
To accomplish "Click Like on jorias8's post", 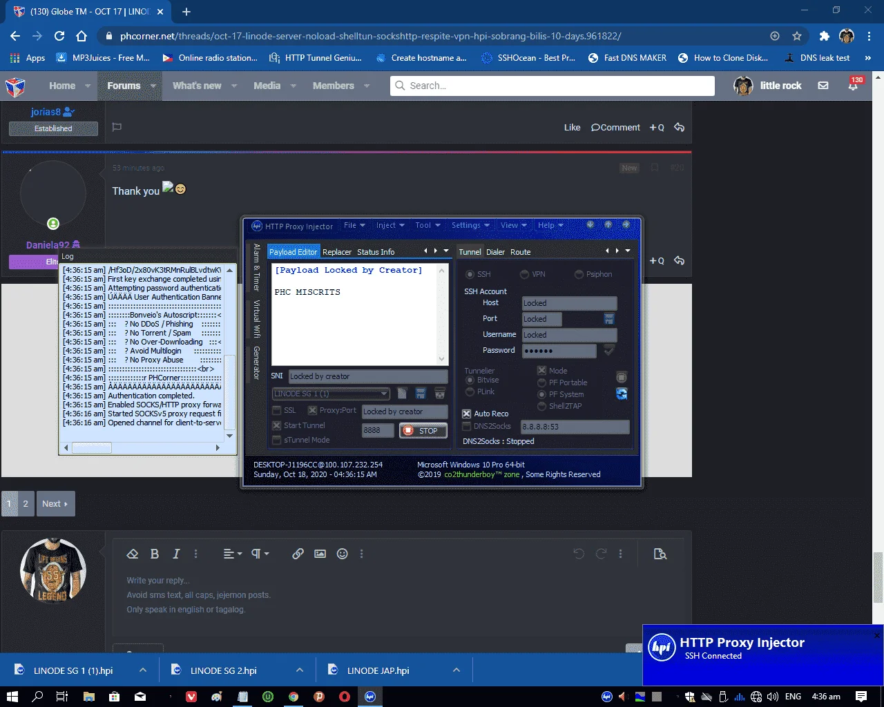I will point(572,127).
